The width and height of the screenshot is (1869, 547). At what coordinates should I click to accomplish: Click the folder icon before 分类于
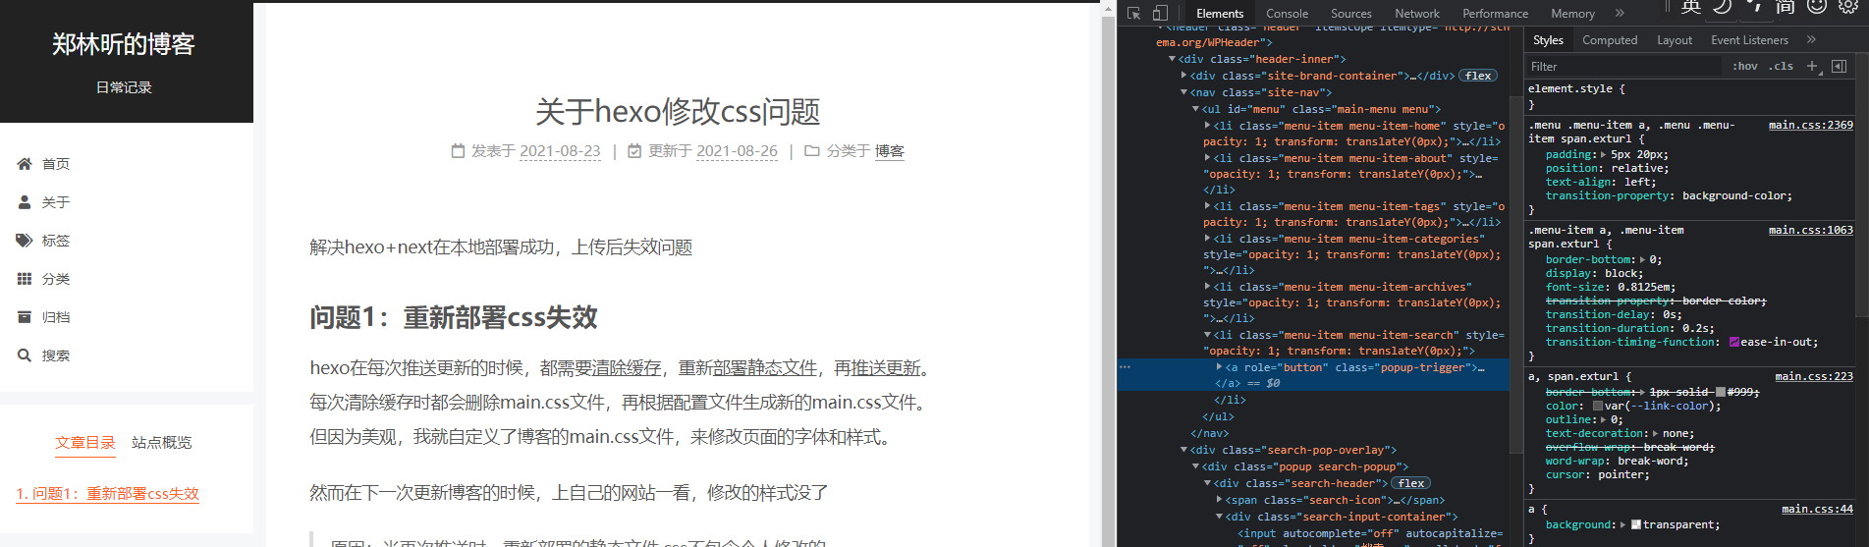[812, 151]
